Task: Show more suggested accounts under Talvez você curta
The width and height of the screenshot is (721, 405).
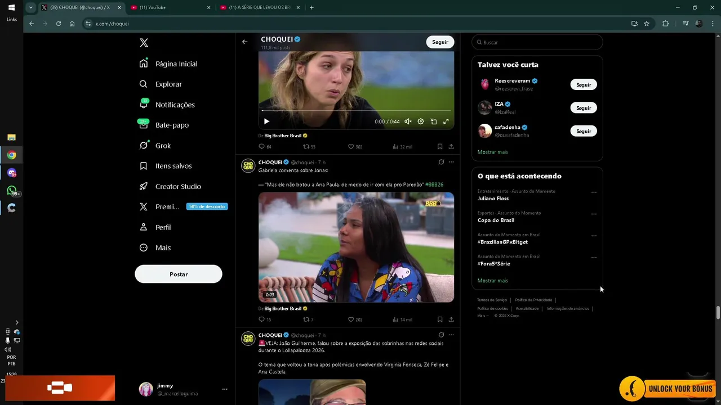Action: coord(493,152)
